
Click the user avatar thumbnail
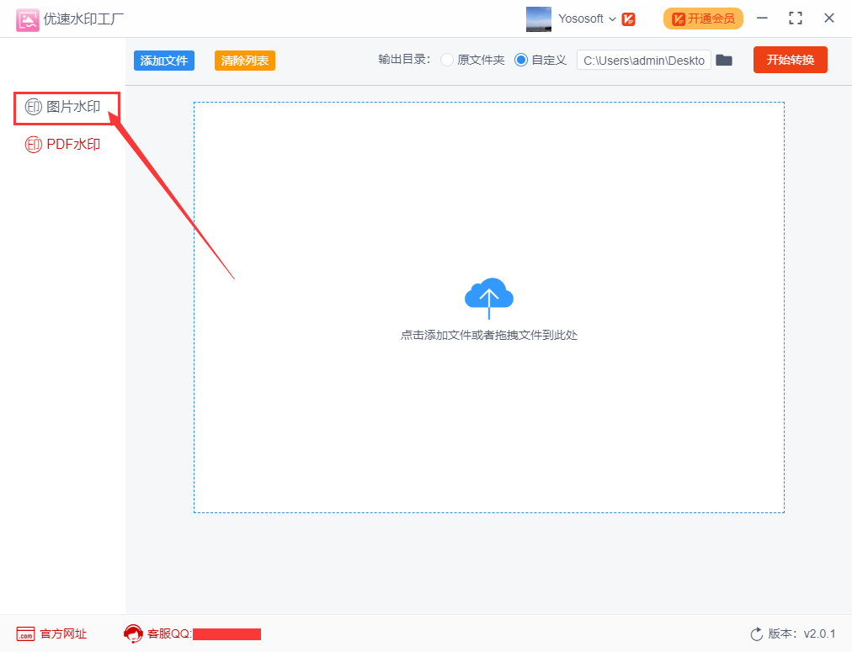(539, 19)
